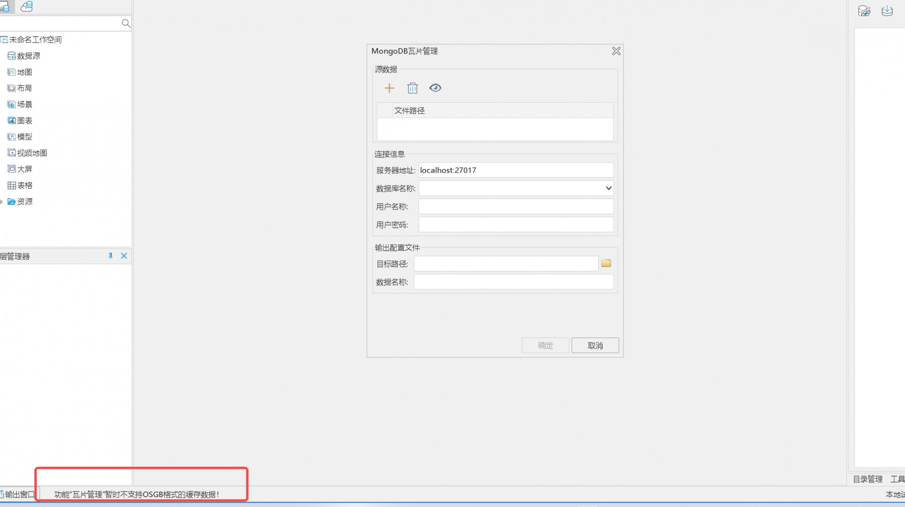Browse target path with the folder icon

coord(606,263)
